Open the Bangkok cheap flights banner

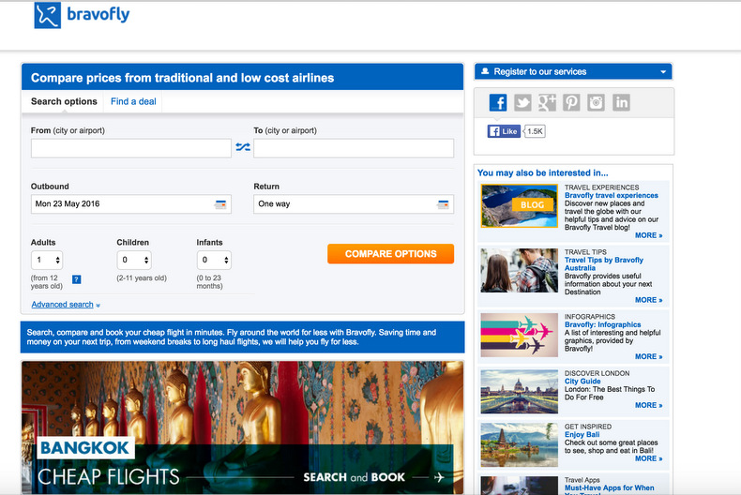(242, 427)
